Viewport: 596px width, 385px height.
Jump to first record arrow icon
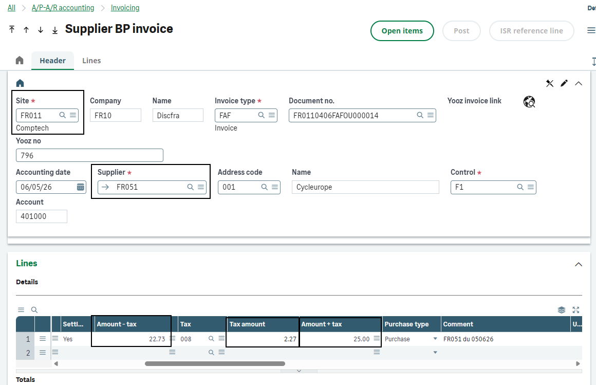(x=12, y=29)
